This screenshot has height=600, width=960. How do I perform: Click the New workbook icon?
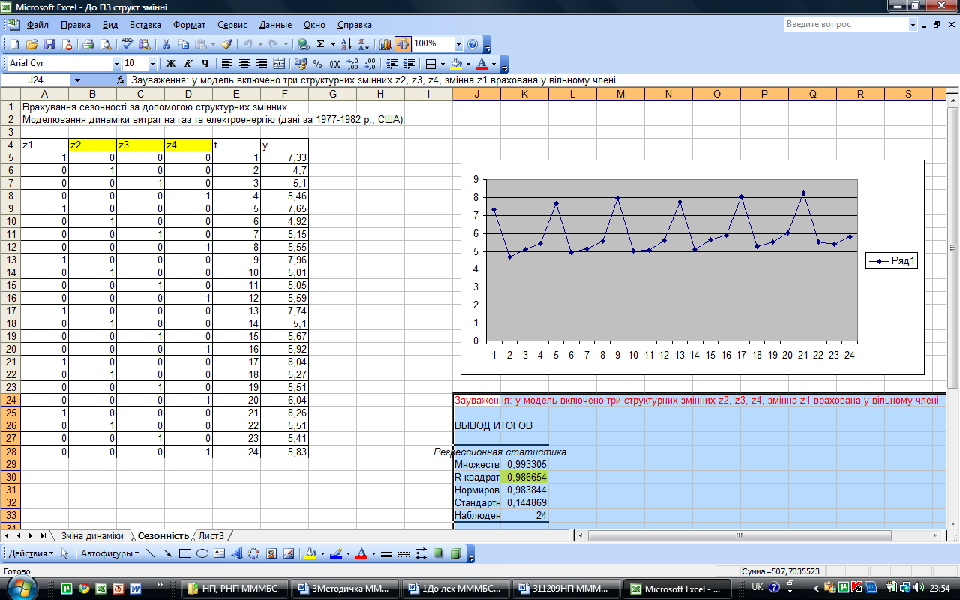14,44
